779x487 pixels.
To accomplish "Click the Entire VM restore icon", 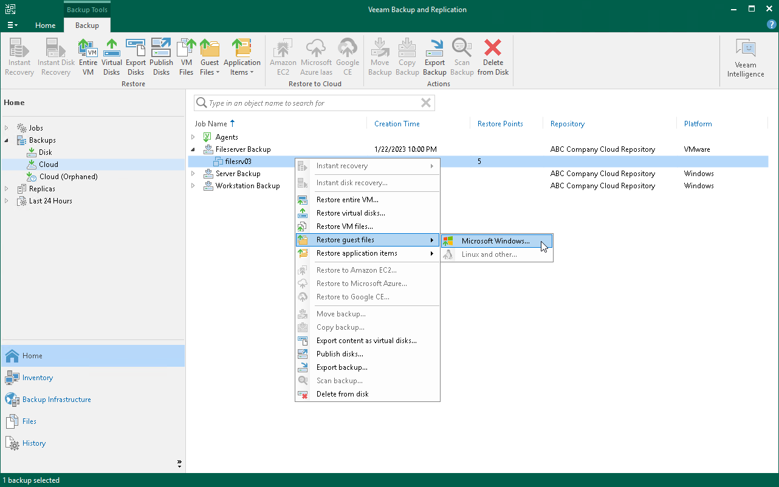I will pos(88,57).
